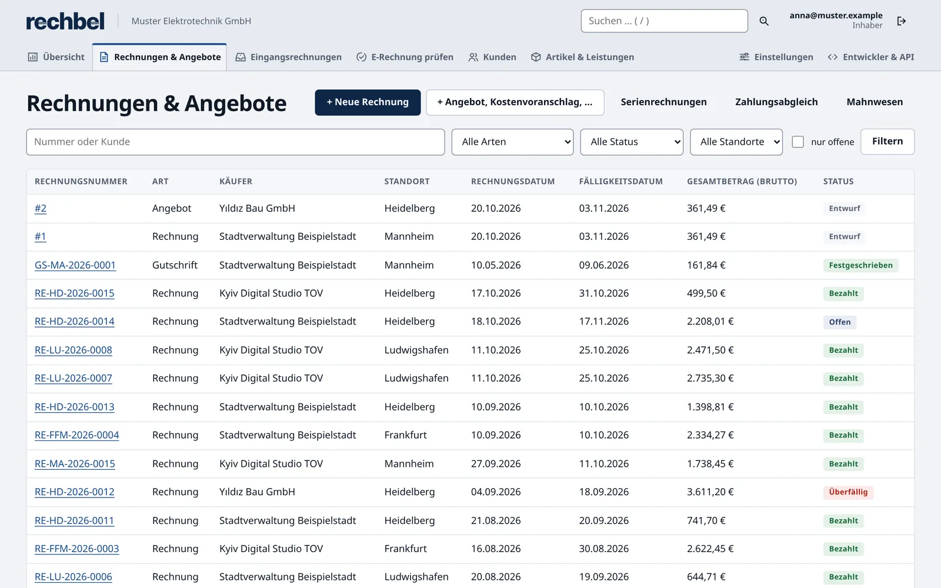Click the Eingangsrechnungen inbox icon

(x=241, y=57)
